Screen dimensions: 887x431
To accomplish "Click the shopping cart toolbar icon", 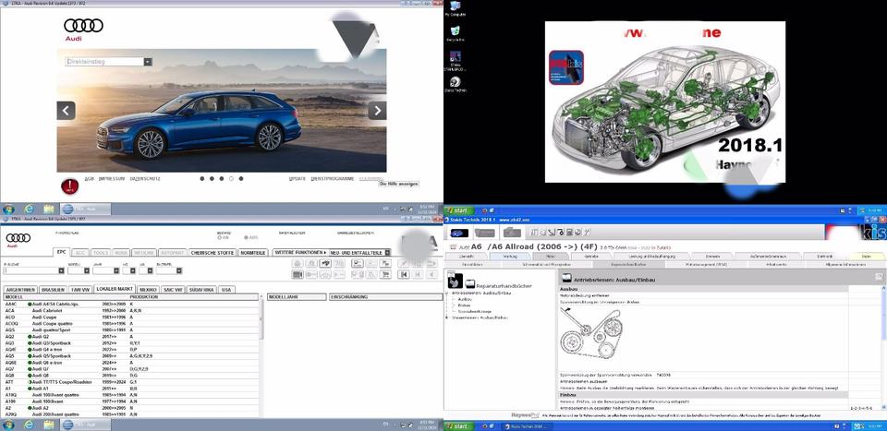I will click(386, 274).
